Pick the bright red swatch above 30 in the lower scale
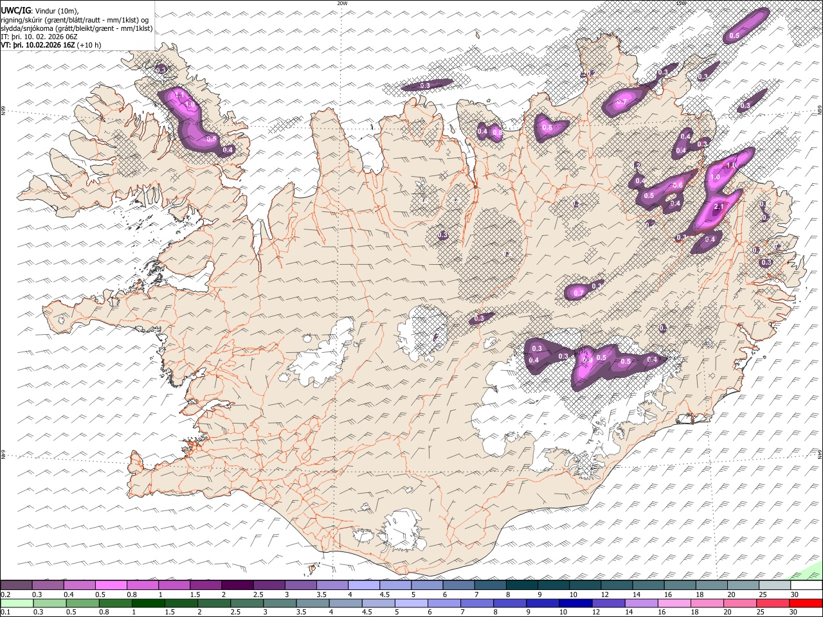 click(806, 603)
